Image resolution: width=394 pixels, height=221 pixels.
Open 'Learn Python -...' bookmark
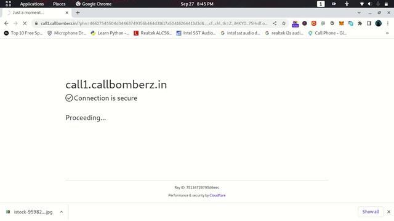coord(110,33)
